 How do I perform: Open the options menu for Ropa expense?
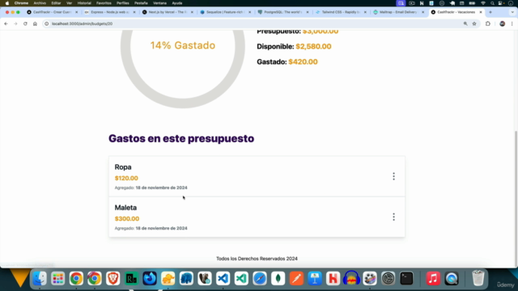[x=393, y=176]
